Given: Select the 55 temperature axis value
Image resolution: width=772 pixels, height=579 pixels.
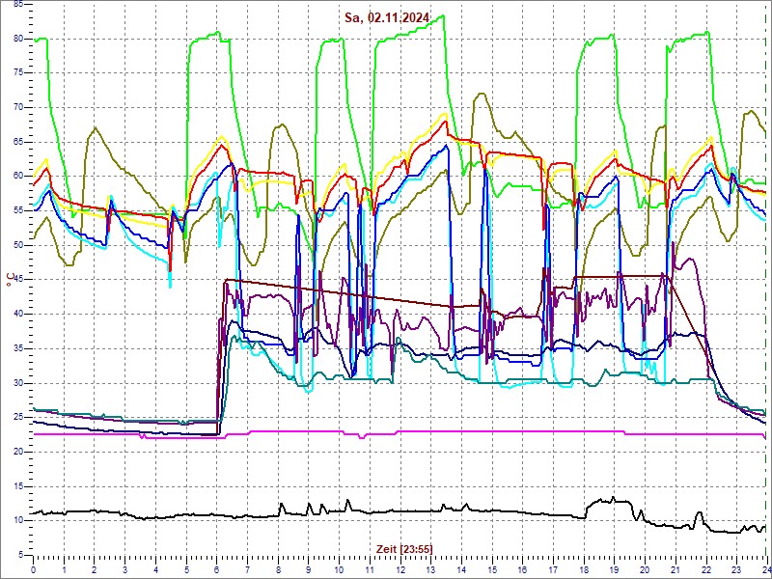Looking at the screenshot, I should (17, 210).
